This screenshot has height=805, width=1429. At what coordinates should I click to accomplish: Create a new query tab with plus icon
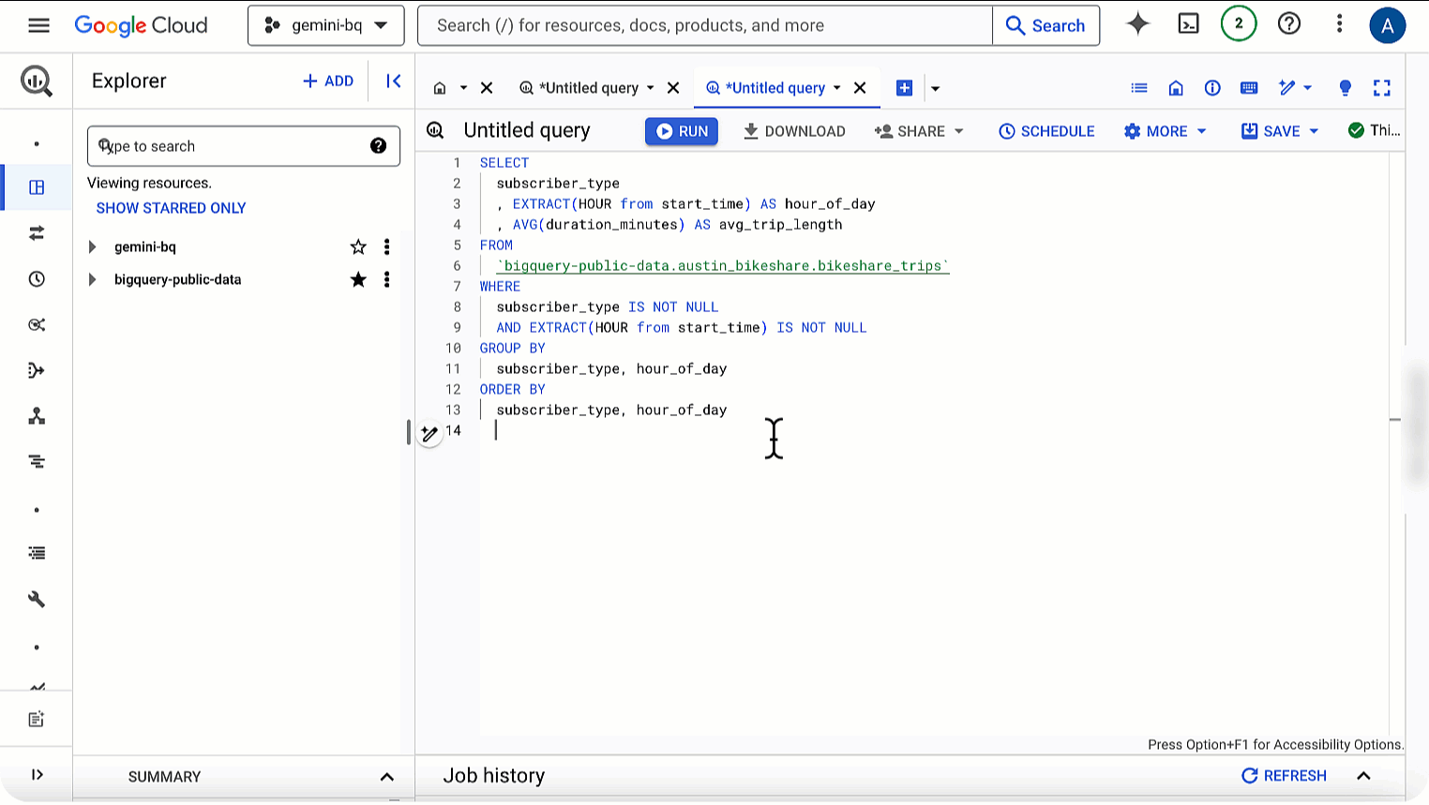pyautogui.click(x=904, y=88)
